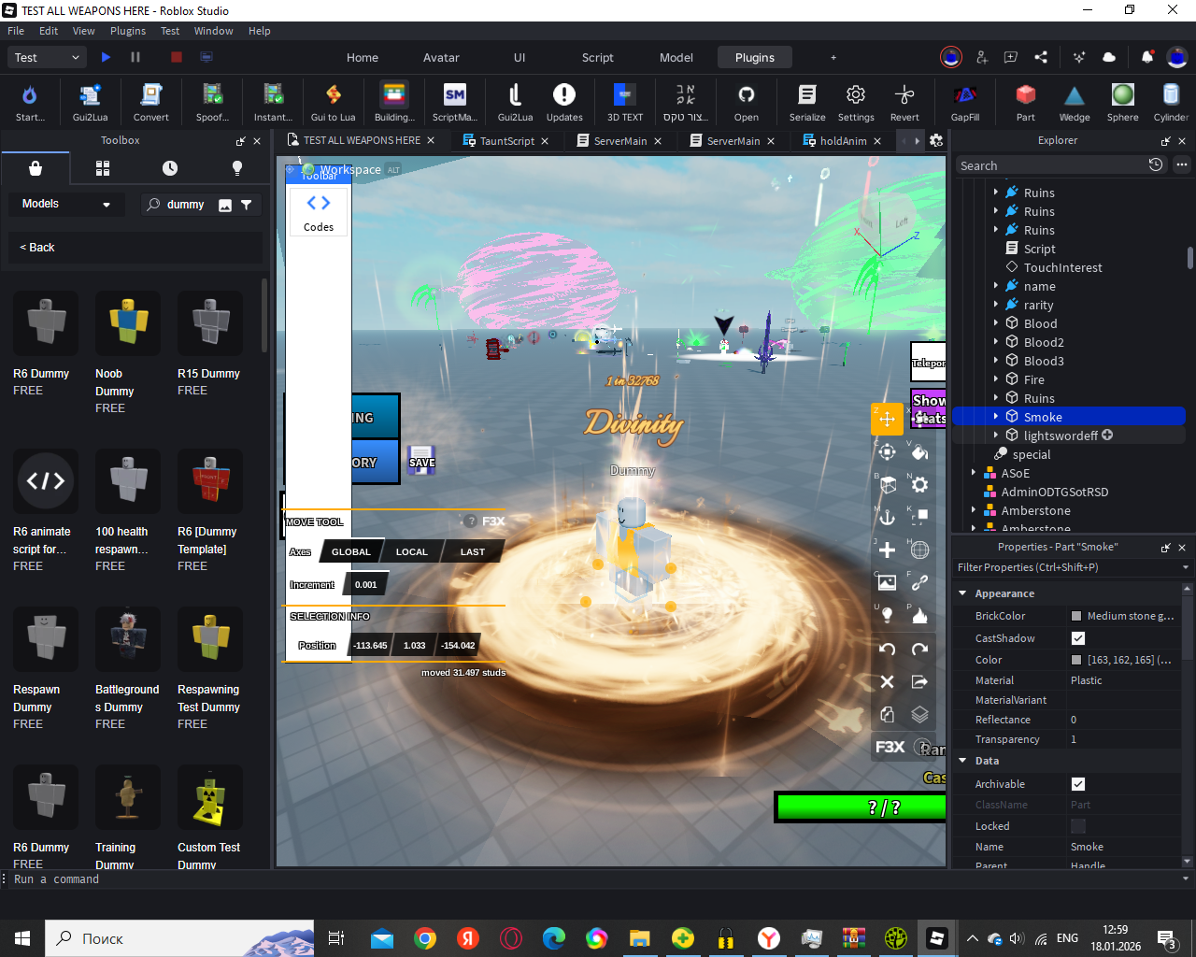This screenshot has height=957, width=1196.
Task: Open the TauntScript document tab
Action: tap(506, 141)
